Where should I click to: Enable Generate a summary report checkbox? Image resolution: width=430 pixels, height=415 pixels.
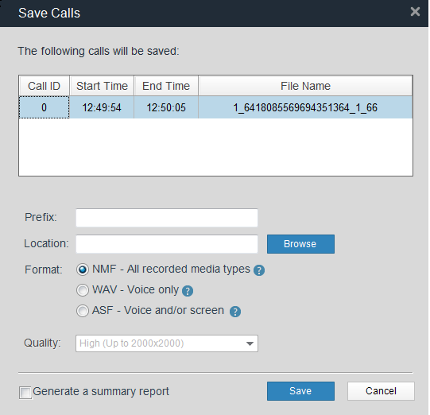coord(25,393)
